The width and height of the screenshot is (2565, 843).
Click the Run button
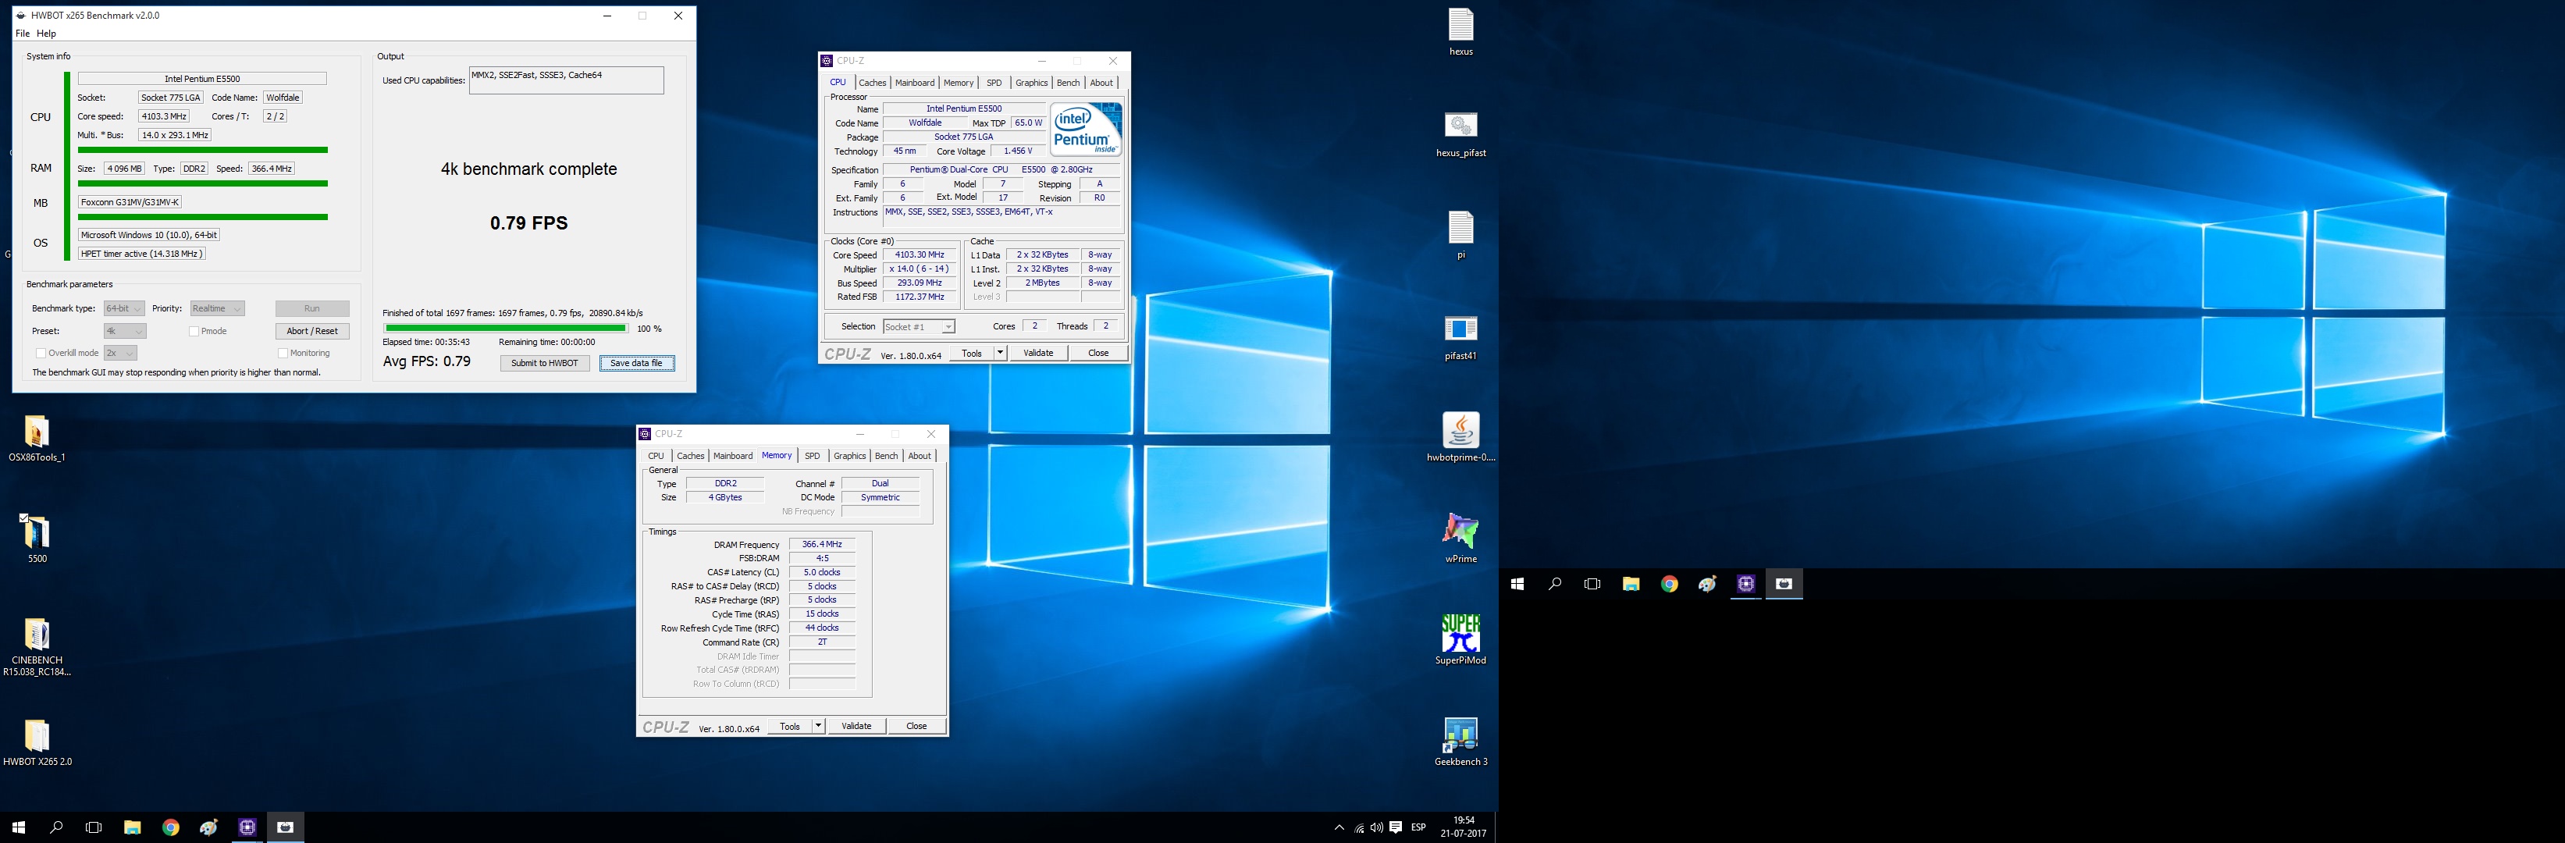pos(313,308)
